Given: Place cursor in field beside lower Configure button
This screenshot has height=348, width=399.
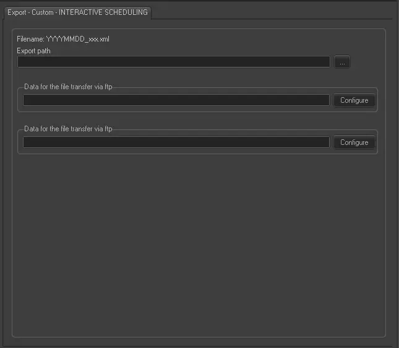Looking at the screenshot, I should (176, 142).
